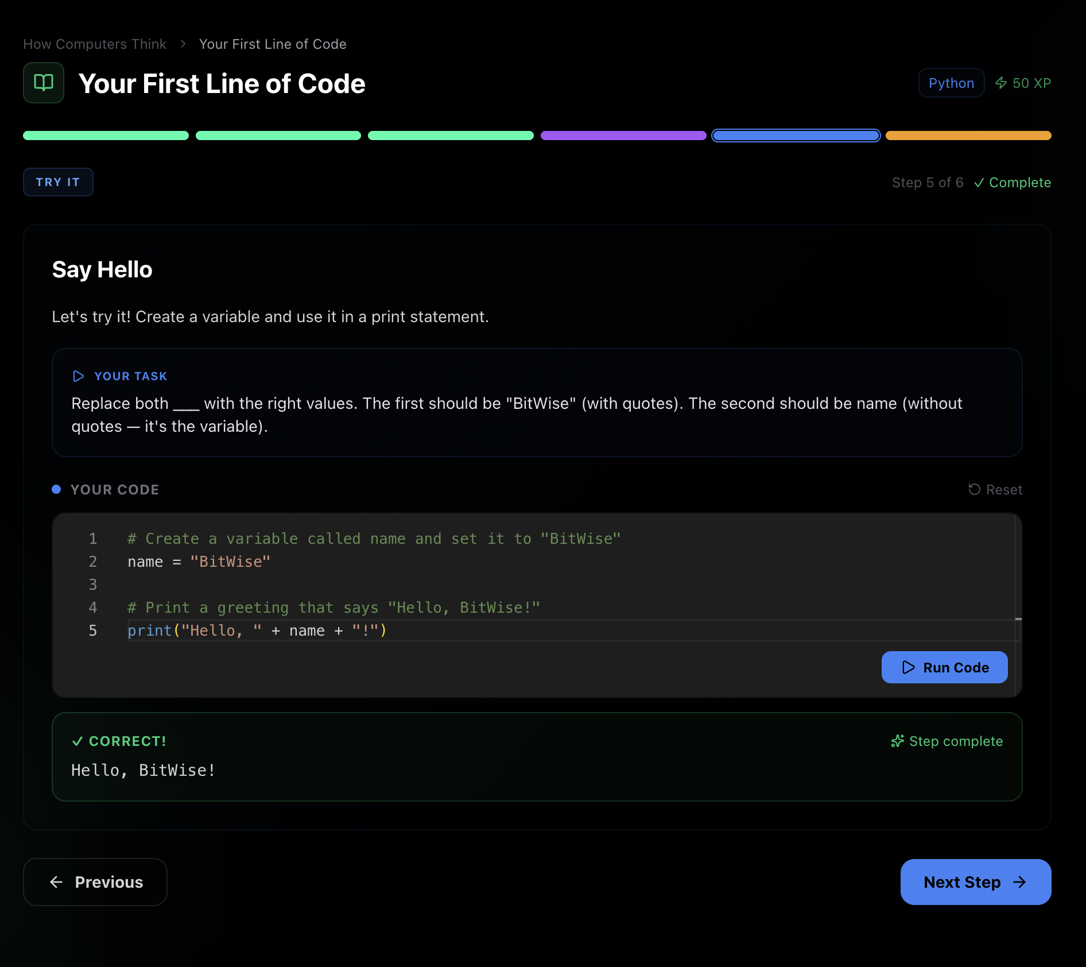This screenshot has width=1086, height=967.
Task: Jump to first green progress segment
Action: coord(106,136)
